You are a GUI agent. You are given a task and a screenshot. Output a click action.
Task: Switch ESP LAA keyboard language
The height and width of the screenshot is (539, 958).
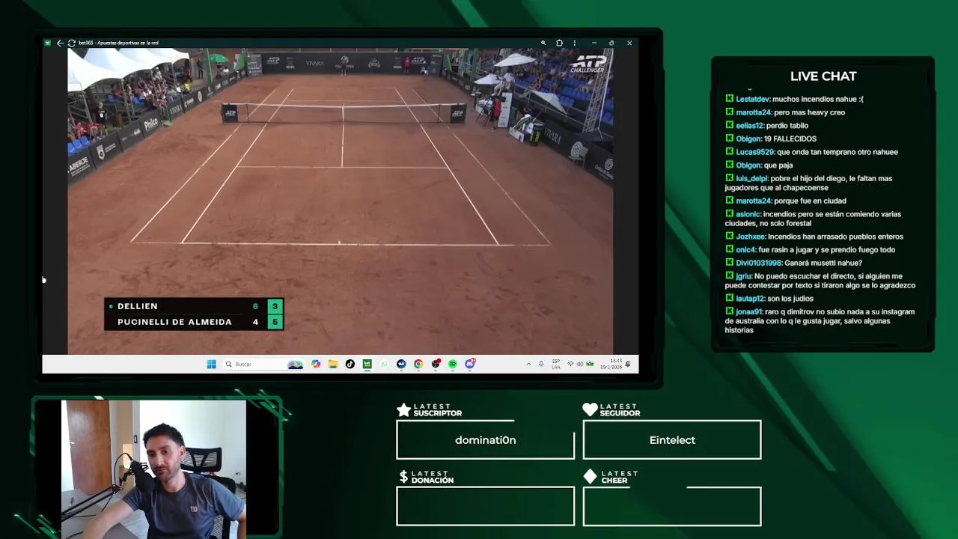click(556, 364)
